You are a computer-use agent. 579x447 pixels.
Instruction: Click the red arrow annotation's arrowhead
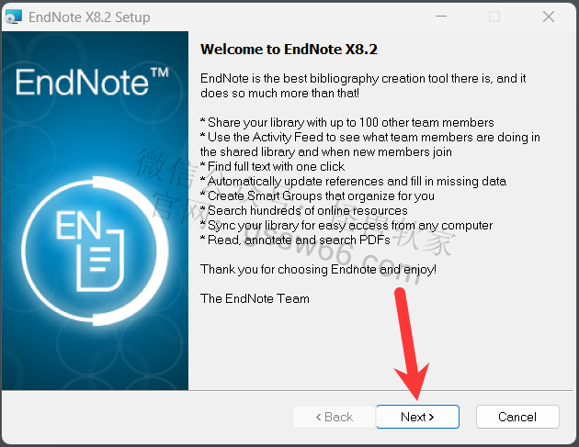pyautogui.click(x=414, y=380)
